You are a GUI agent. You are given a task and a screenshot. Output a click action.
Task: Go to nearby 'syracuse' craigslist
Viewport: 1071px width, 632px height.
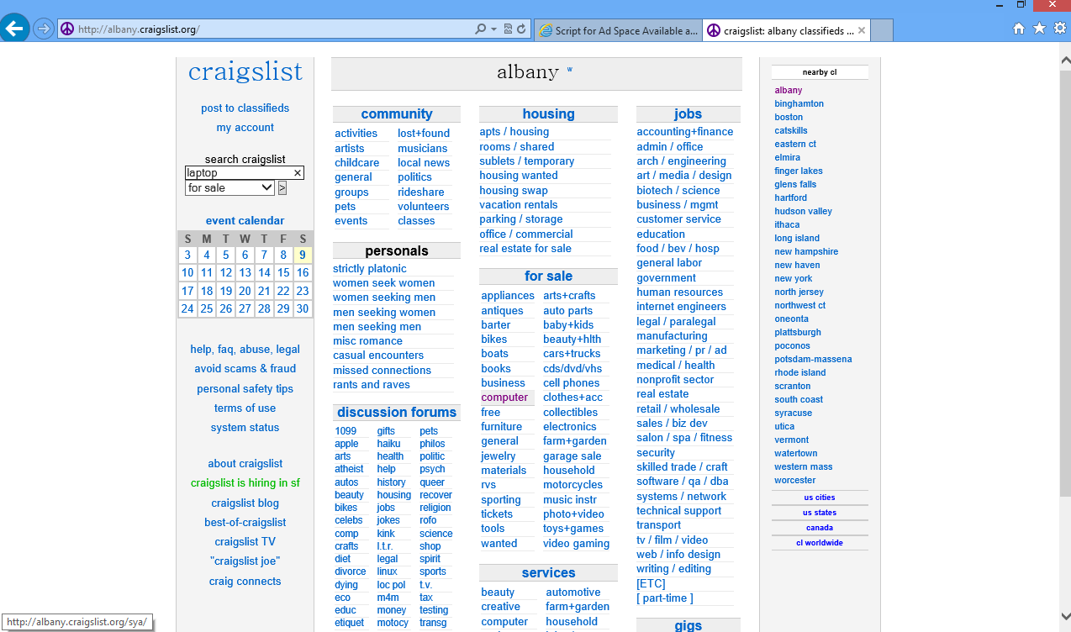793,413
